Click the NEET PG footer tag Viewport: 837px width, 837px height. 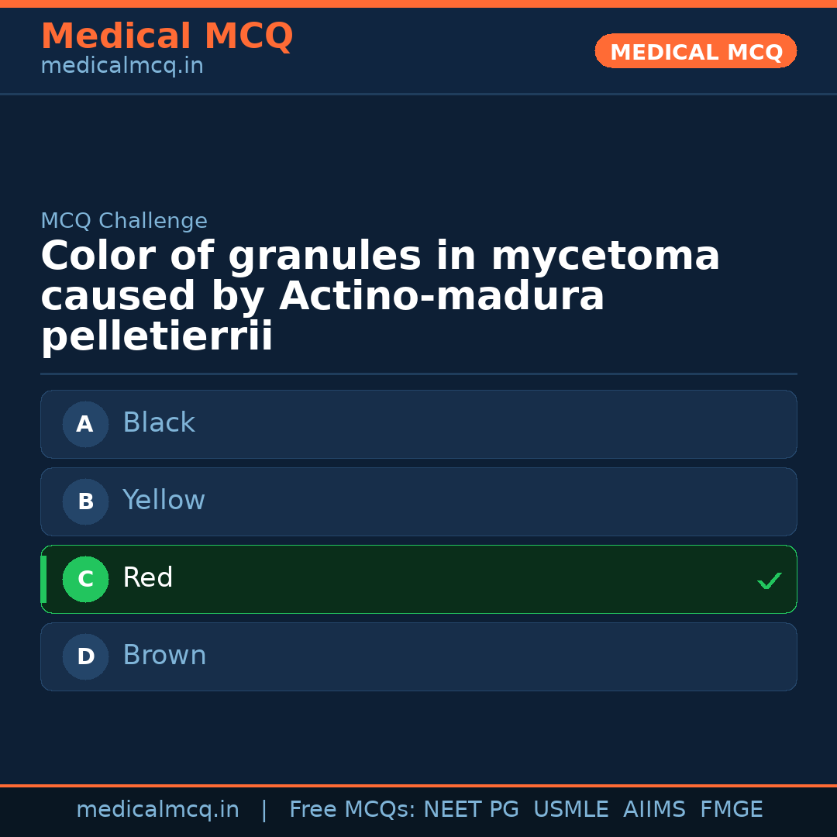pos(470,808)
